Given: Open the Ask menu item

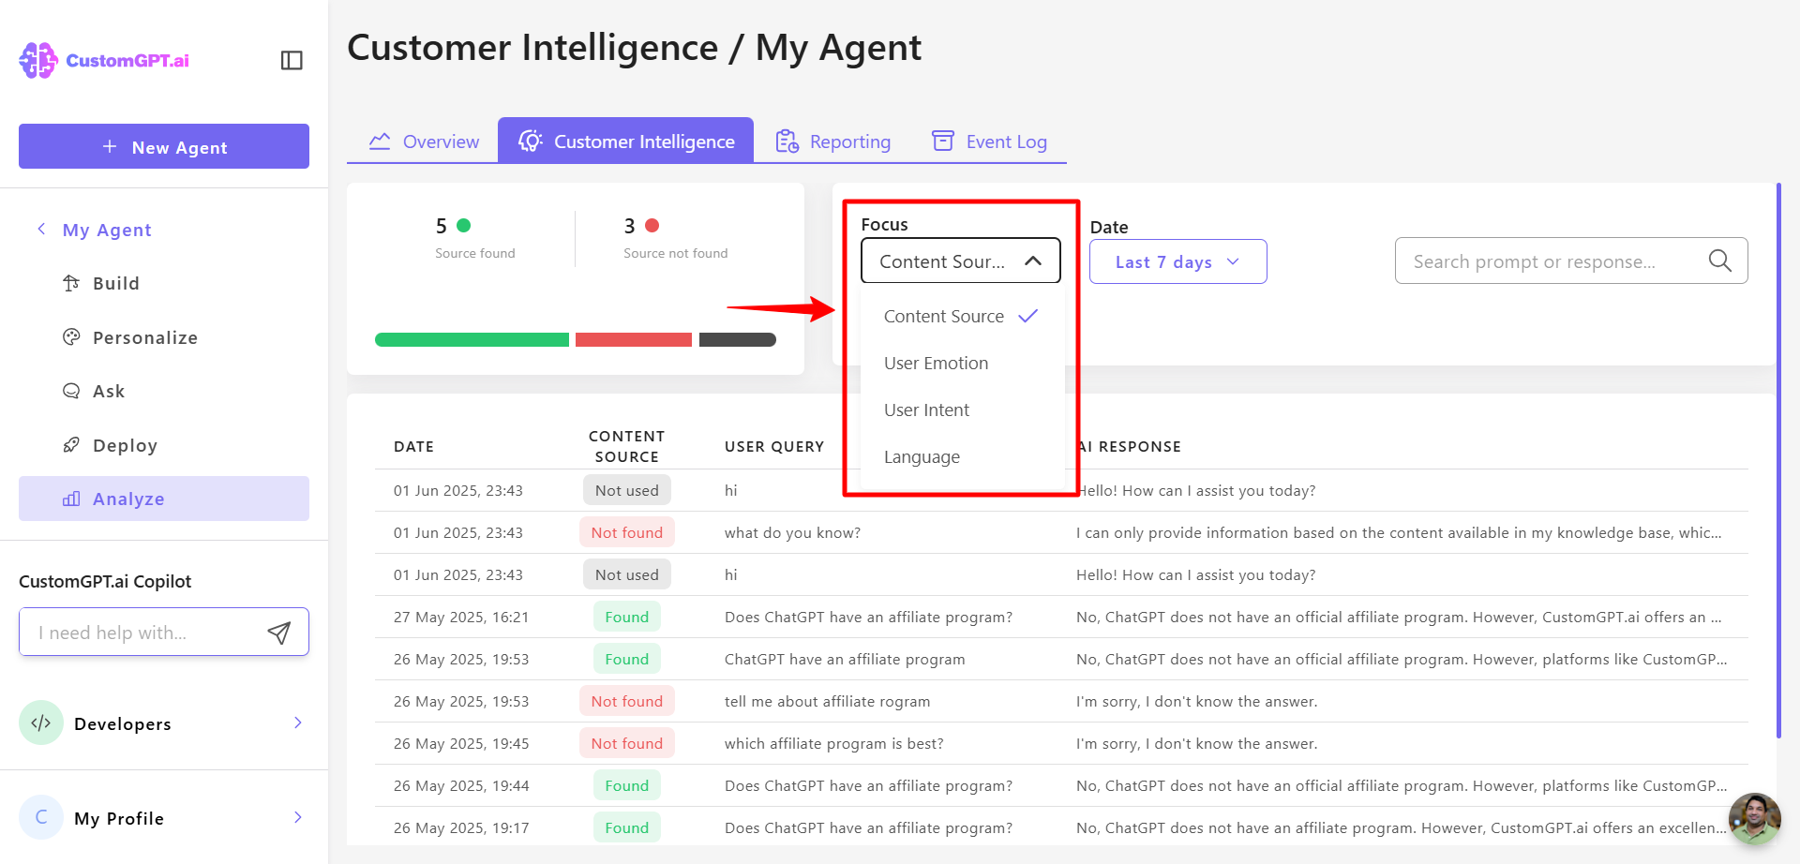Looking at the screenshot, I should (164, 391).
